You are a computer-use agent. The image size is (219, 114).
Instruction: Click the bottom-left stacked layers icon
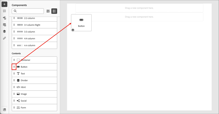[x=4, y=110]
